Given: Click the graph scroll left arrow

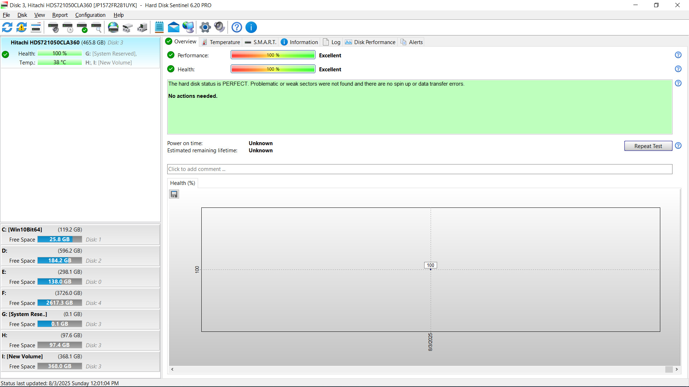Looking at the screenshot, I should point(173,369).
